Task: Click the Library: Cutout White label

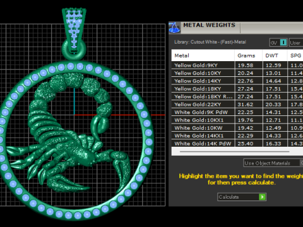Action: (210, 42)
